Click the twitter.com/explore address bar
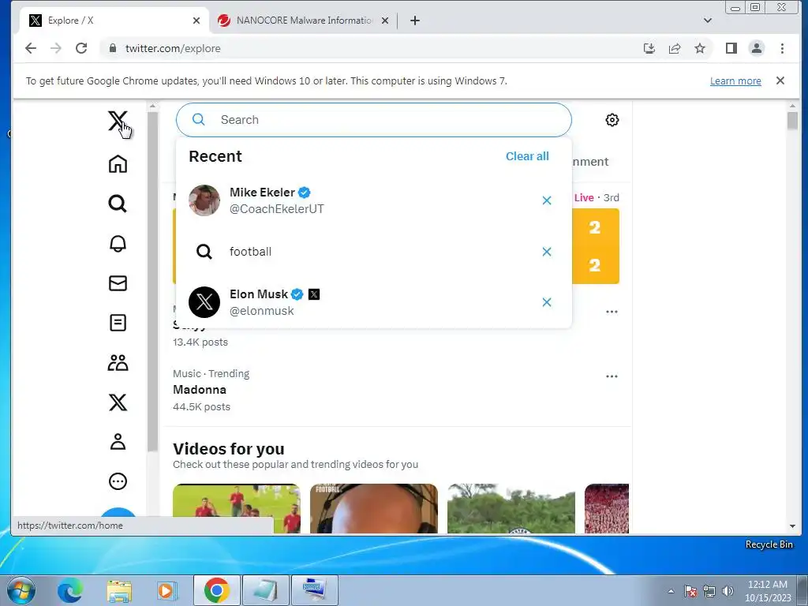 173,48
